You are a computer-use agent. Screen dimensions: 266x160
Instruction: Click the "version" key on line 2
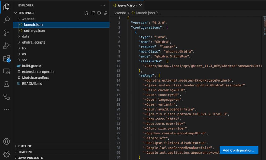coord(140,23)
